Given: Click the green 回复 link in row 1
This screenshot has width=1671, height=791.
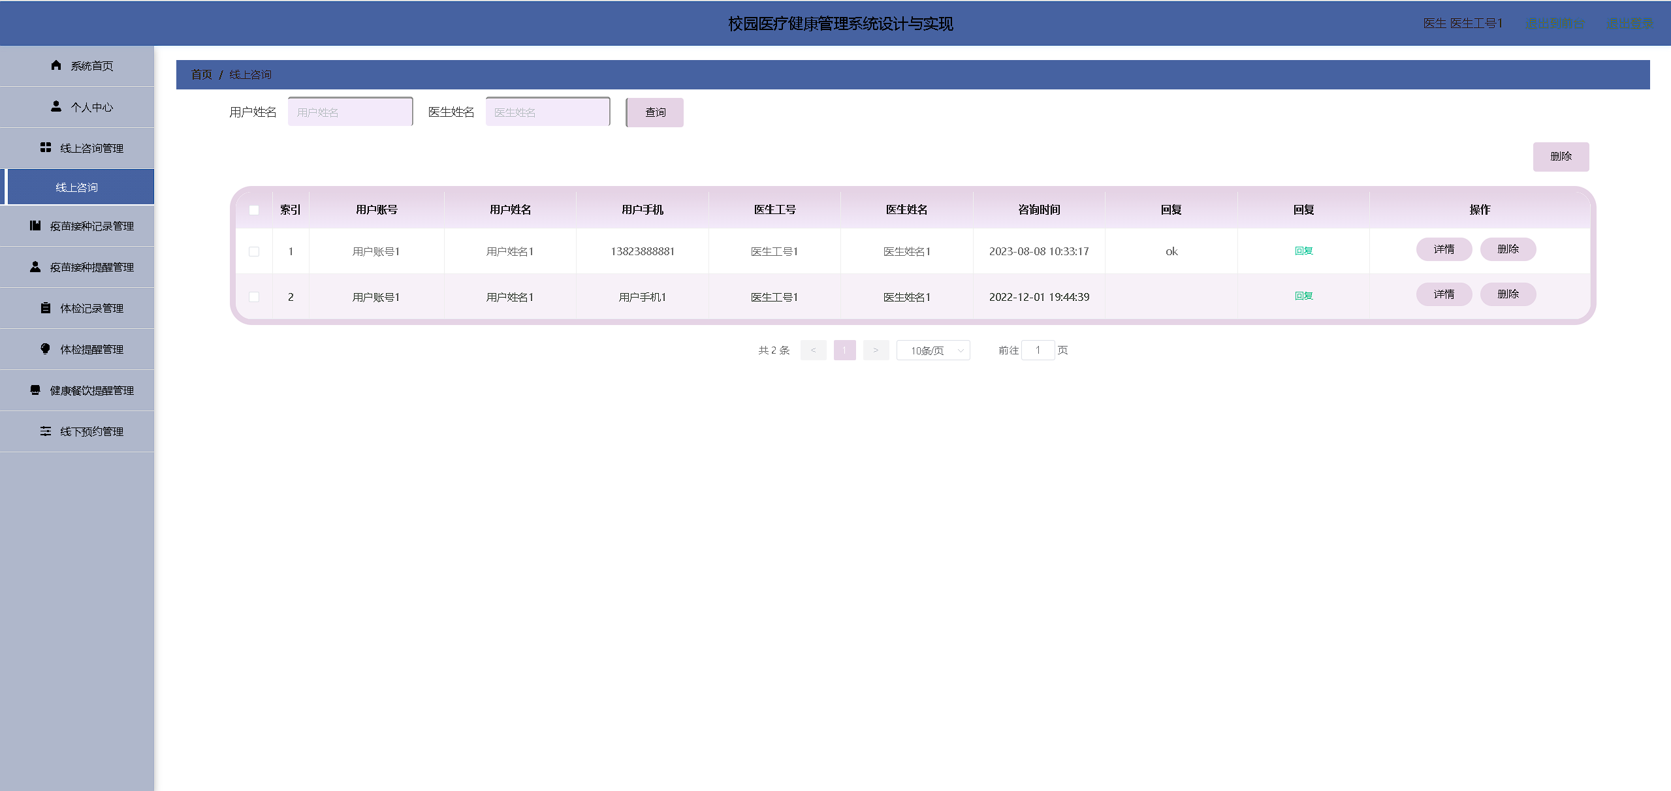Looking at the screenshot, I should (1303, 251).
